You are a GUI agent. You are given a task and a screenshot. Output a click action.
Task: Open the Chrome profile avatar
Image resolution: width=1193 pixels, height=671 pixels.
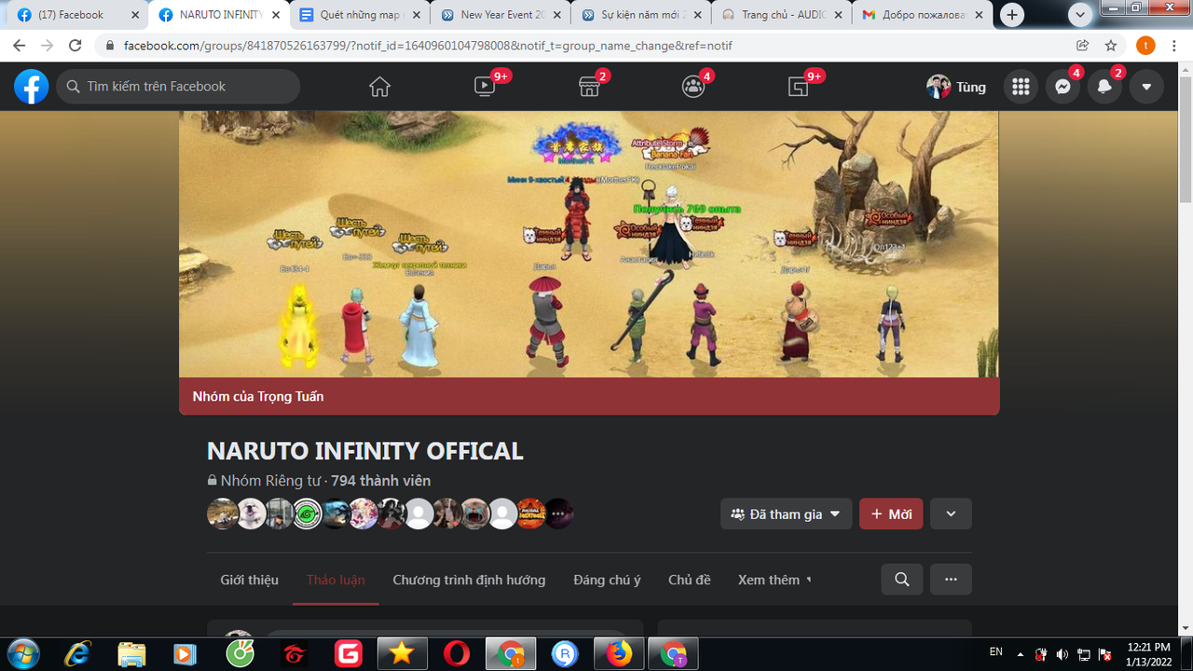(1145, 45)
